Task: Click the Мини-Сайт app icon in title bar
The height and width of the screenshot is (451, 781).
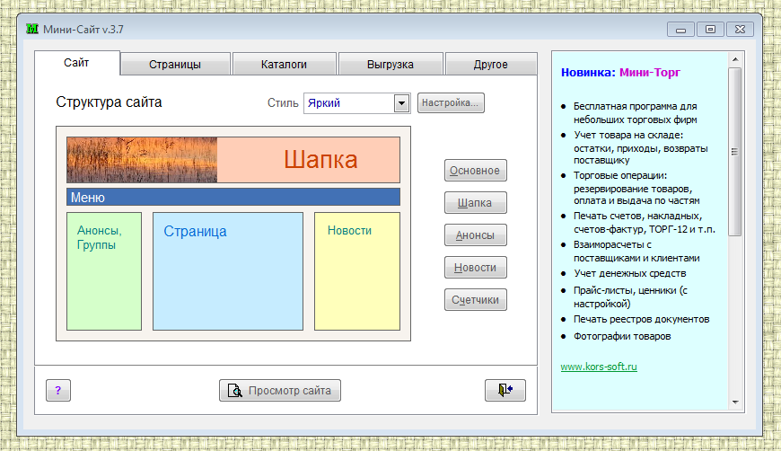Action: 32,29
